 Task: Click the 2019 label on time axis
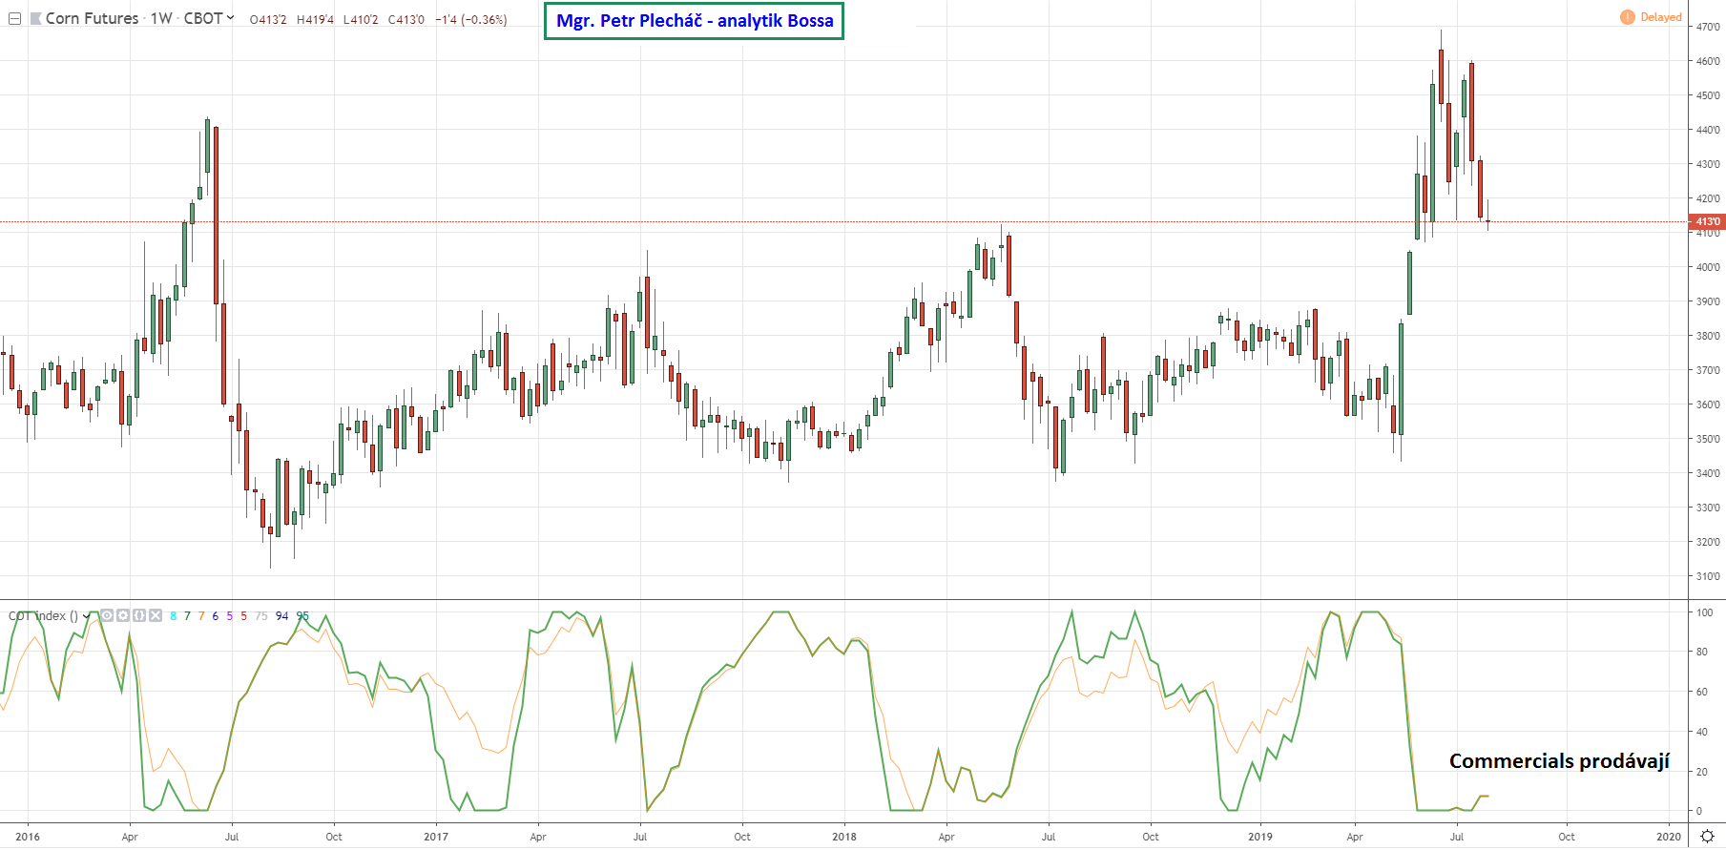1260,837
